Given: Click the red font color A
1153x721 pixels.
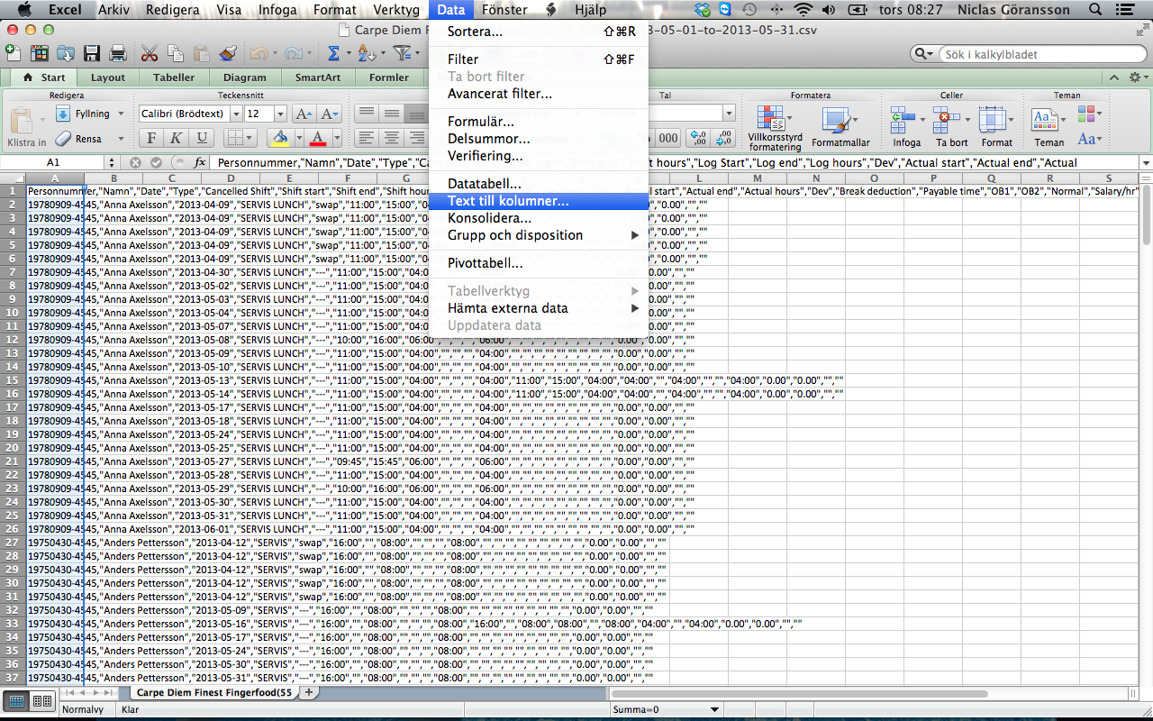Looking at the screenshot, I should (x=317, y=138).
